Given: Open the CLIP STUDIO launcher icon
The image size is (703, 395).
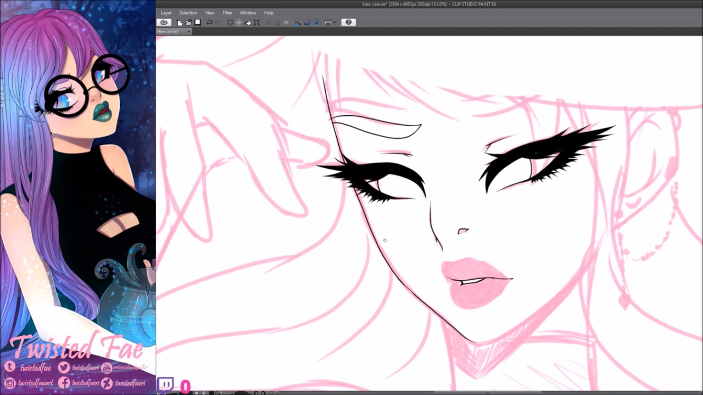Looking at the screenshot, I should pyautogui.click(x=163, y=22).
